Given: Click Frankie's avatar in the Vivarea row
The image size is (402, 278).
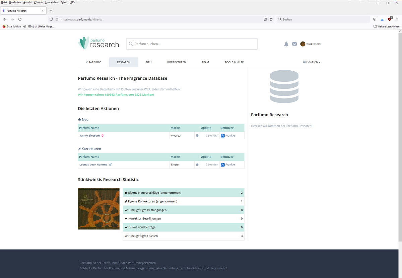Looking at the screenshot, I should (x=223, y=136).
